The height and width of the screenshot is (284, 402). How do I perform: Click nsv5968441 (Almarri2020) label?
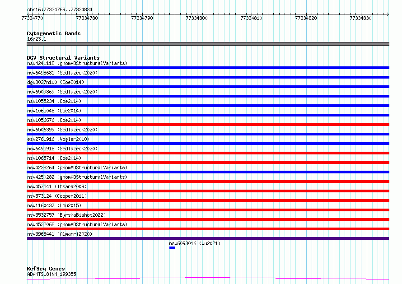pyautogui.click(x=60, y=234)
